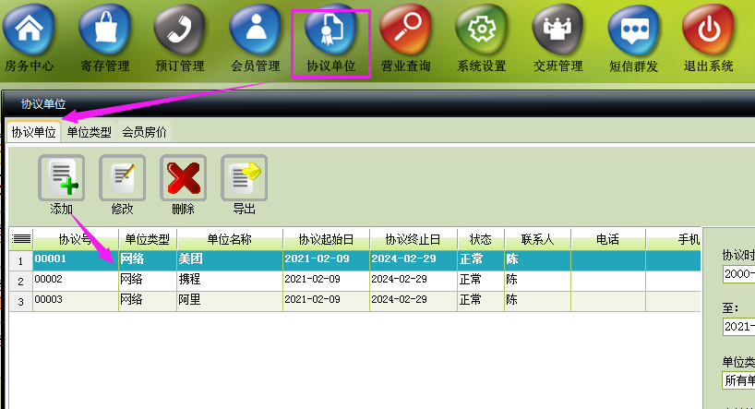755x409 pixels.
Task: Click the grid corner select-all icon
Action: [21, 239]
